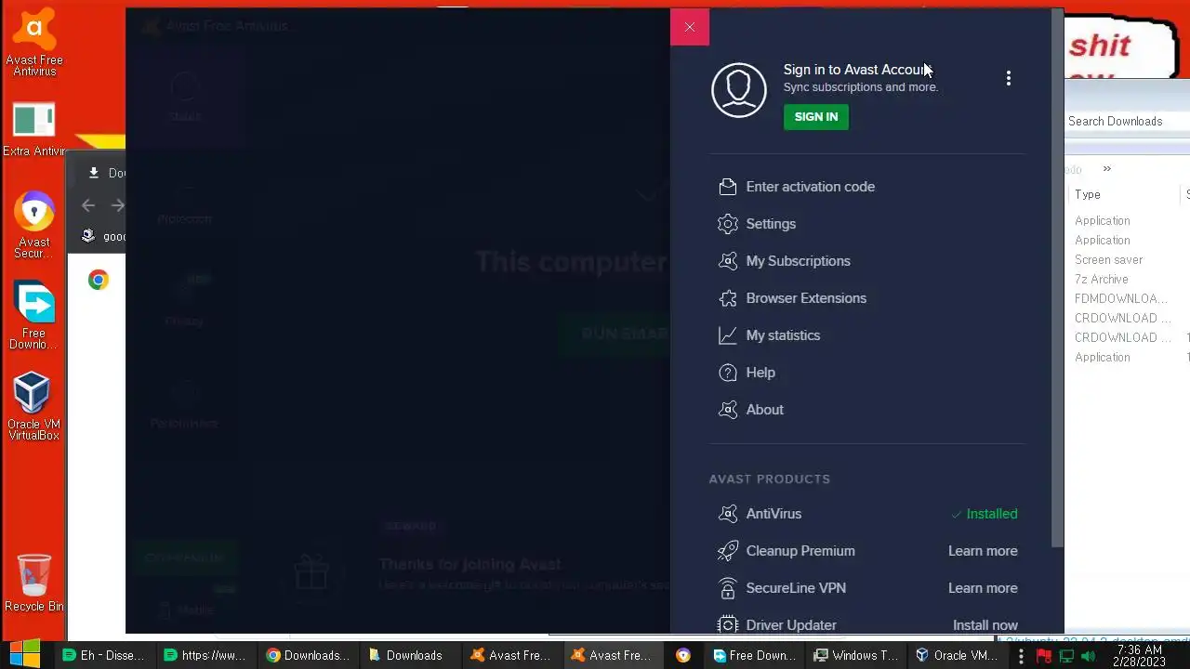Select the FDMDOWNLOA... row in Explorer

(x=1121, y=299)
